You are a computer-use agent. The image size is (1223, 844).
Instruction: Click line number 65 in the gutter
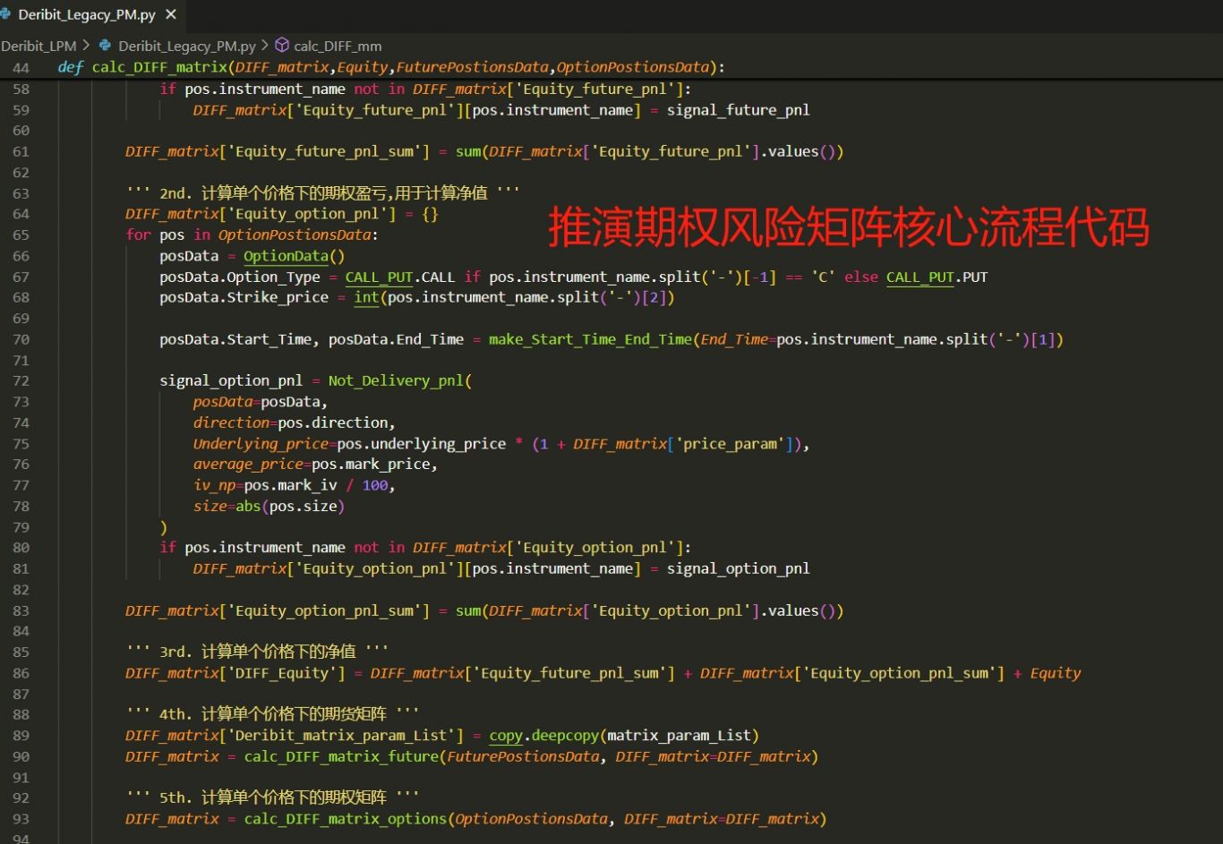pos(21,234)
